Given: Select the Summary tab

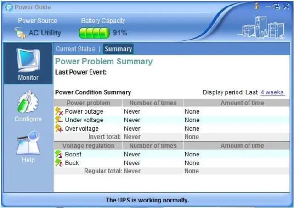Looking at the screenshot, I should point(118,49).
